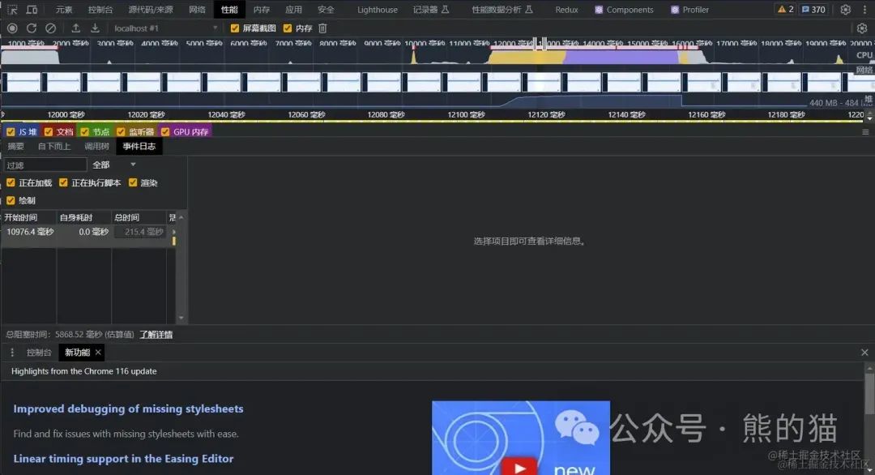Uncheck the 渲染 filter checkbox
The image size is (875, 475).
pos(133,182)
